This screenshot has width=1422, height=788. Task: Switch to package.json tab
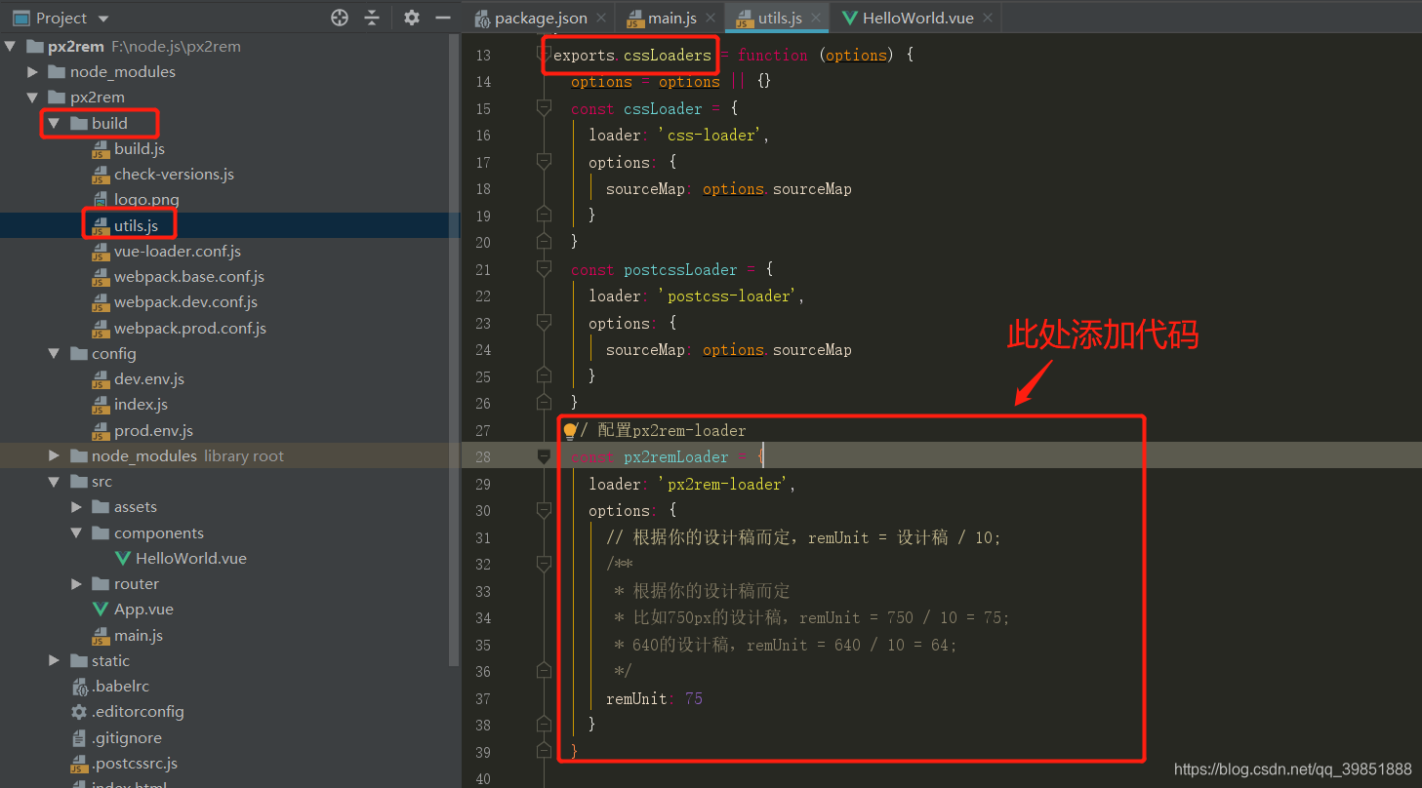(x=543, y=18)
